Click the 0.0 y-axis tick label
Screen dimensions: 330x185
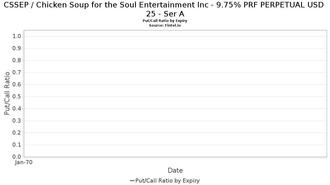[x=17, y=157]
